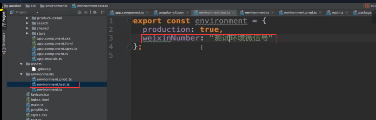Image resolution: width=376 pixels, height=120 pixels.
Task: Close the environment.prod.ts tab
Action: click(x=320, y=13)
